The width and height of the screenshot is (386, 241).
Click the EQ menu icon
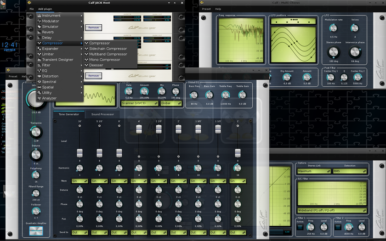coord(39,71)
